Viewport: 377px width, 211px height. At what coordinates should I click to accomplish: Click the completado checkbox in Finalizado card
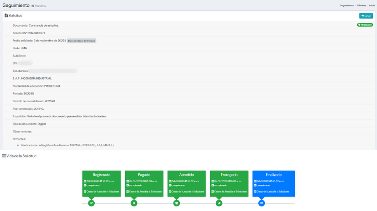[x=255, y=185]
